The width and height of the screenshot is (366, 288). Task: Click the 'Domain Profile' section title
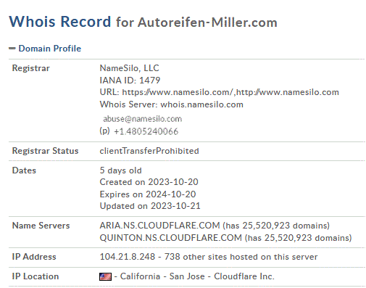pos(50,49)
